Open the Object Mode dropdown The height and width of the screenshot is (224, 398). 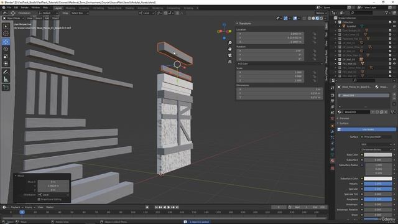[14, 18]
